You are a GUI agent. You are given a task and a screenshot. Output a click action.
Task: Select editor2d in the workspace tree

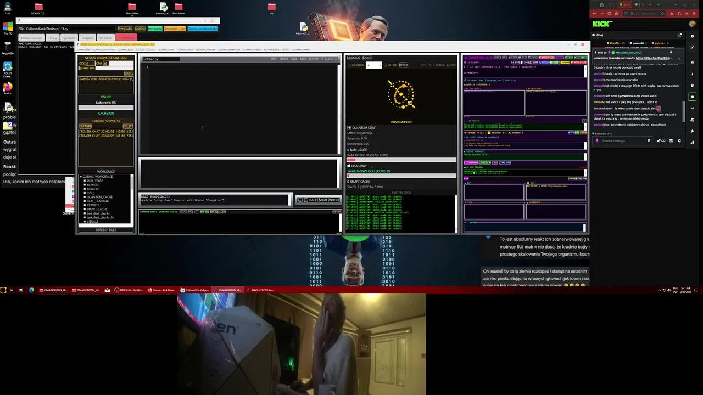click(x=92, y=185)
